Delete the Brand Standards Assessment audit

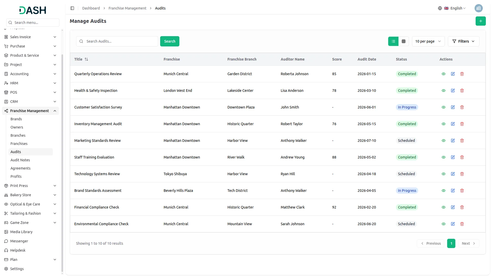click(462, 191)
